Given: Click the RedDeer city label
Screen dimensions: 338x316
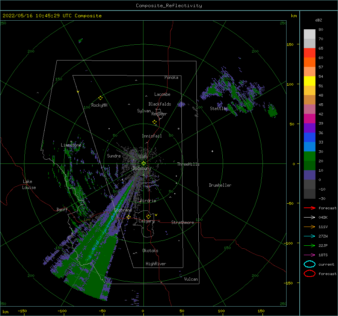Looking at the screenshot, I should (x=159, y=114).
